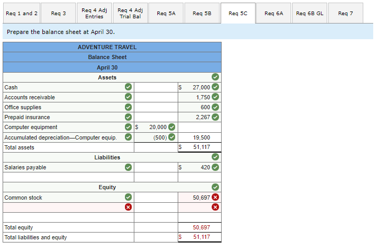This screenshot has height=243, width=380.
Task: Click green check beside Office supplies label
Action: pos(128,107)
